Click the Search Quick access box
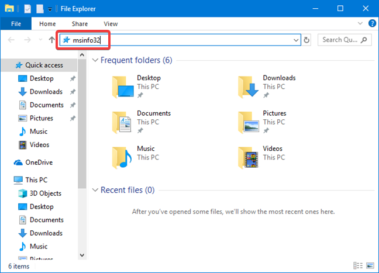 click(x=344, y=40)
